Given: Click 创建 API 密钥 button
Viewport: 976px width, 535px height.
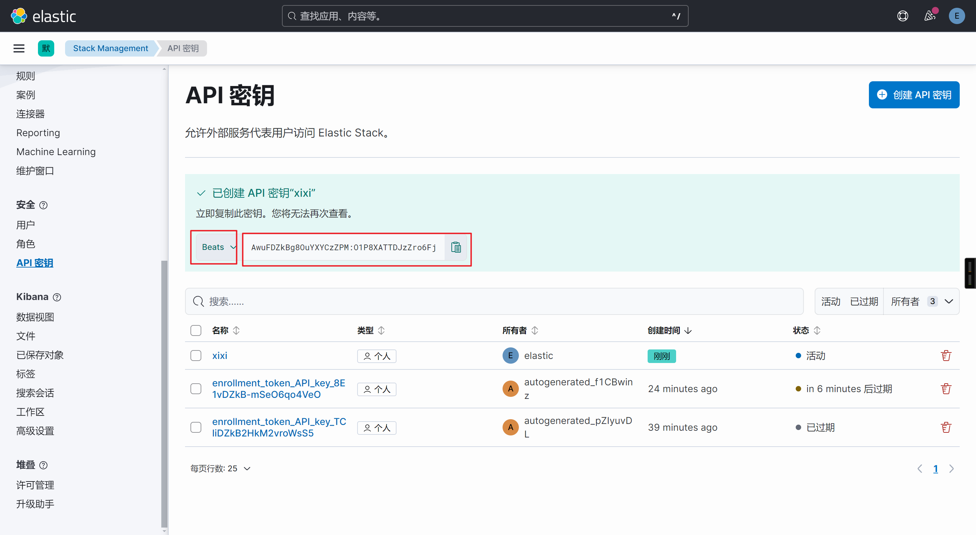Looking at the screenshot, I should [914, 95].
